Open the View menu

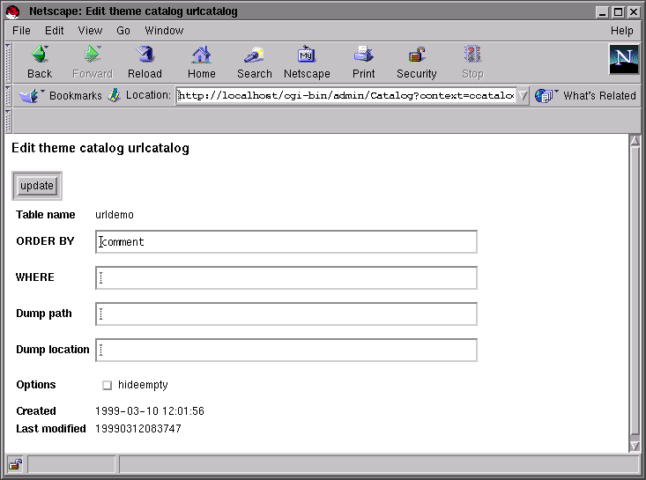click(x=90, y=31)
